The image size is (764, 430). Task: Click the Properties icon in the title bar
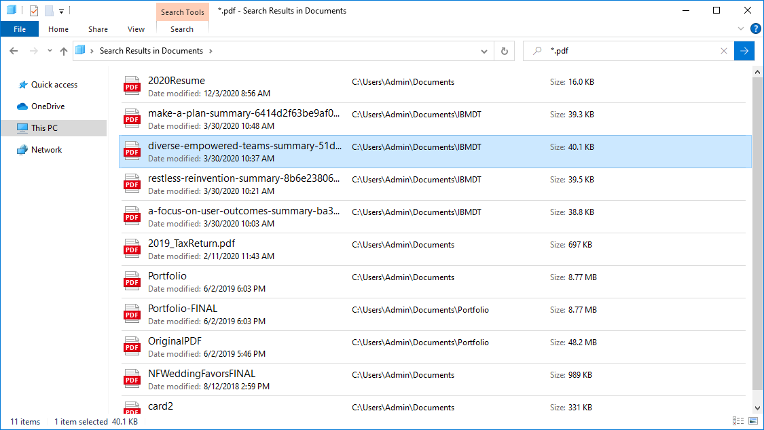tap(34, 11)
